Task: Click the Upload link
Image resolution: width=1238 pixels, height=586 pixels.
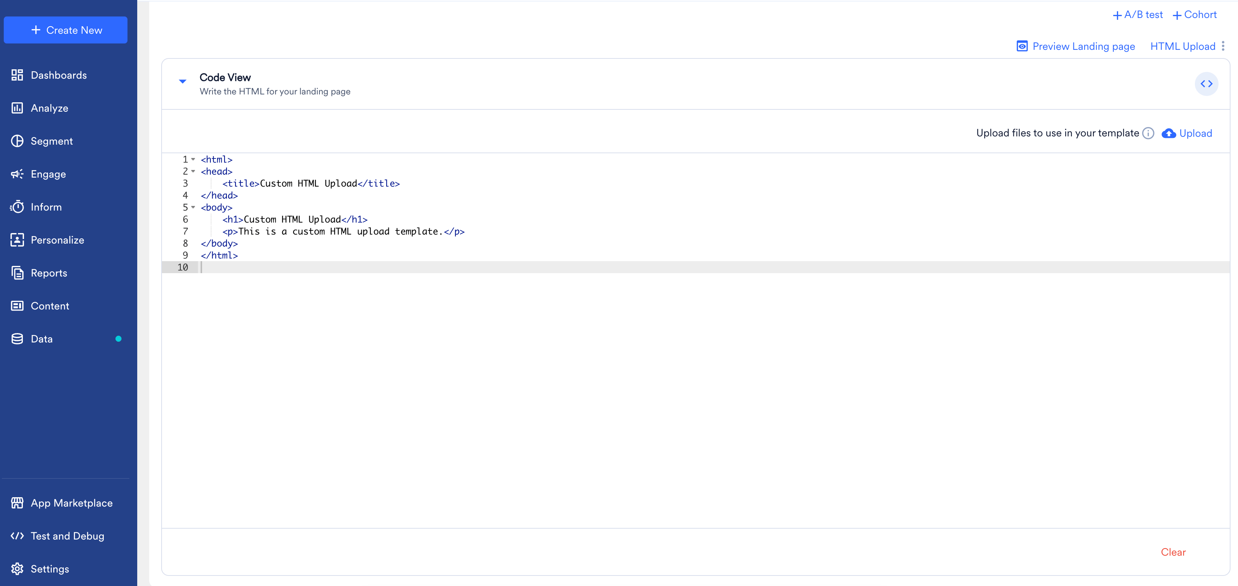Action: pyautogui.click(x=1195, y=133)
